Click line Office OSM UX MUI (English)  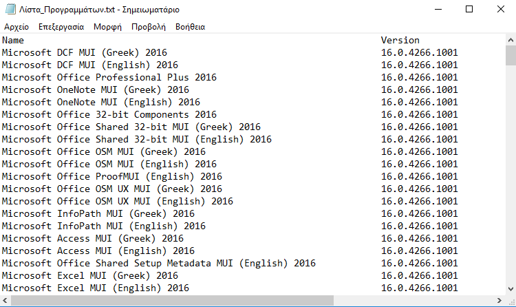118,201
